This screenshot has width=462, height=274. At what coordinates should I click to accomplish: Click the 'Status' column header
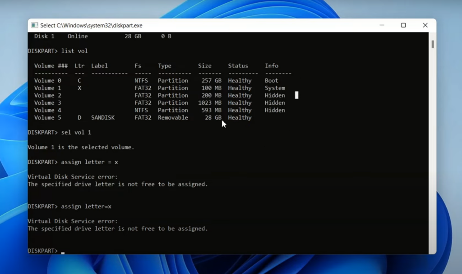coord(238,66)
